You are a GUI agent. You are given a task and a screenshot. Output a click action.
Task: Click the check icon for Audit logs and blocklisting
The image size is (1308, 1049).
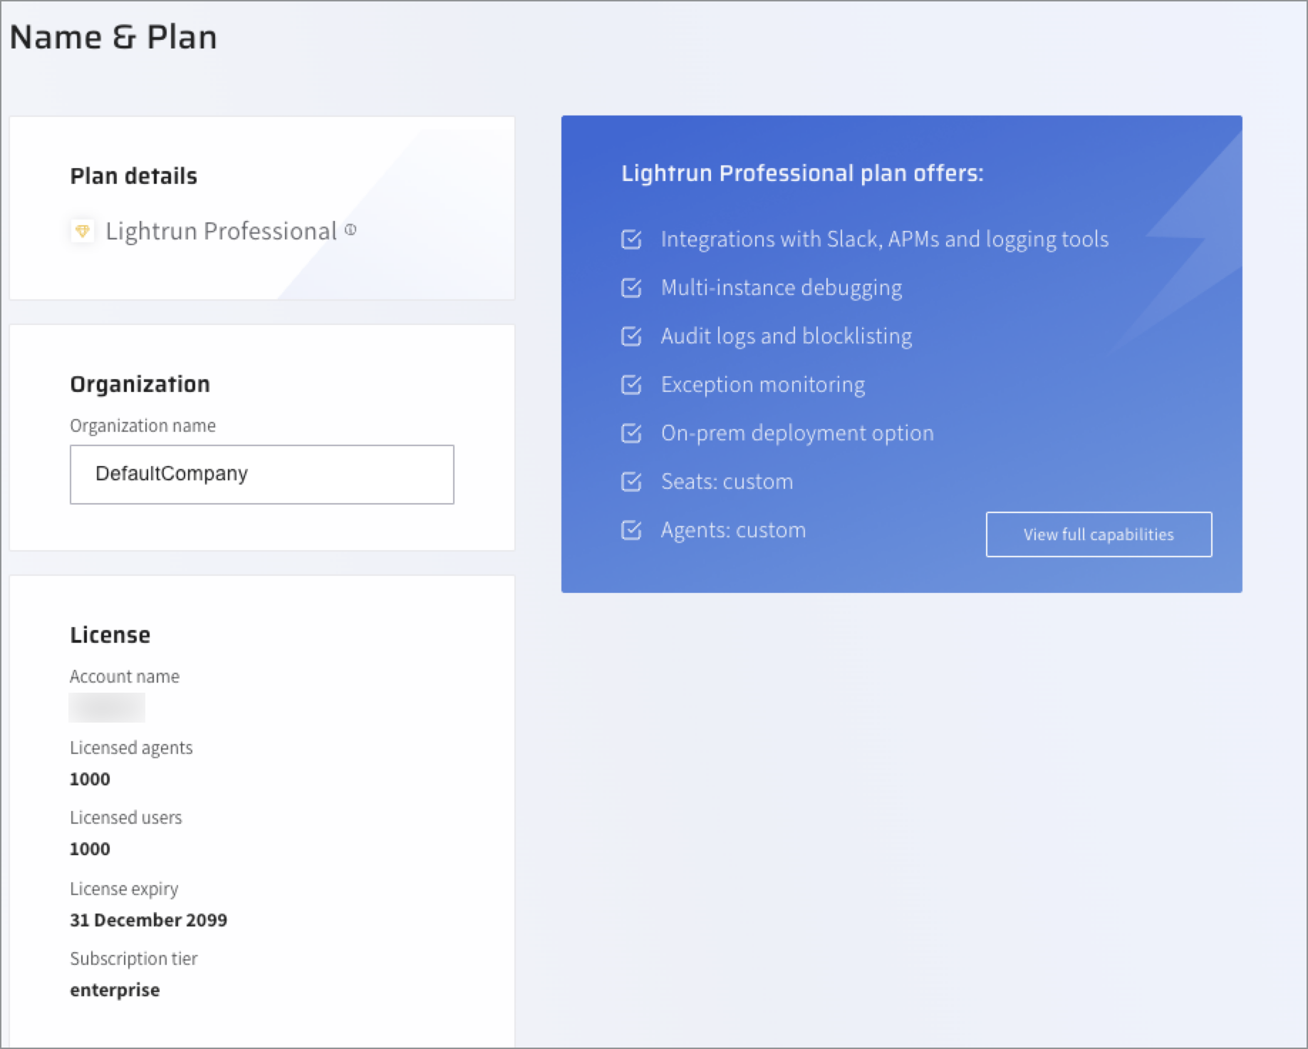point(631,336)
